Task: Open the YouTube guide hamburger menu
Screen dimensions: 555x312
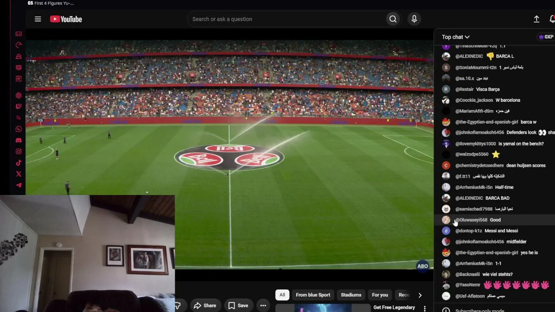Action: click(x=38, y=19)
